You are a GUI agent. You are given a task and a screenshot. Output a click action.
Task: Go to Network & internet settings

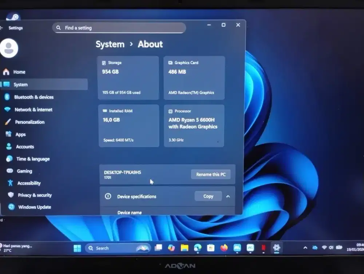click(x=33, y=110)
